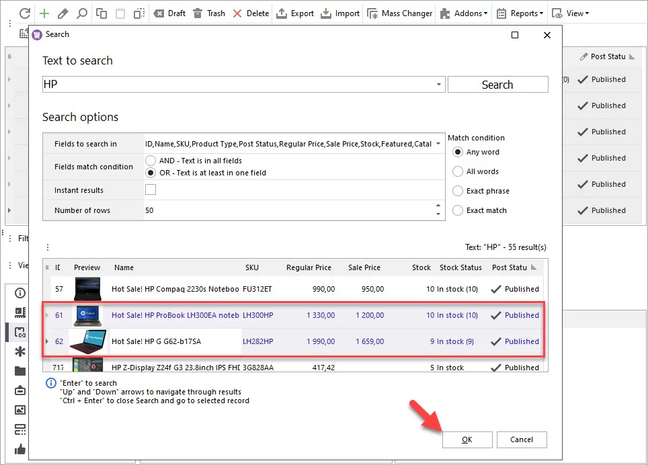Click the magnifier Search icon in toolbar
Screen dimensions: 648x465
(82, 13)
